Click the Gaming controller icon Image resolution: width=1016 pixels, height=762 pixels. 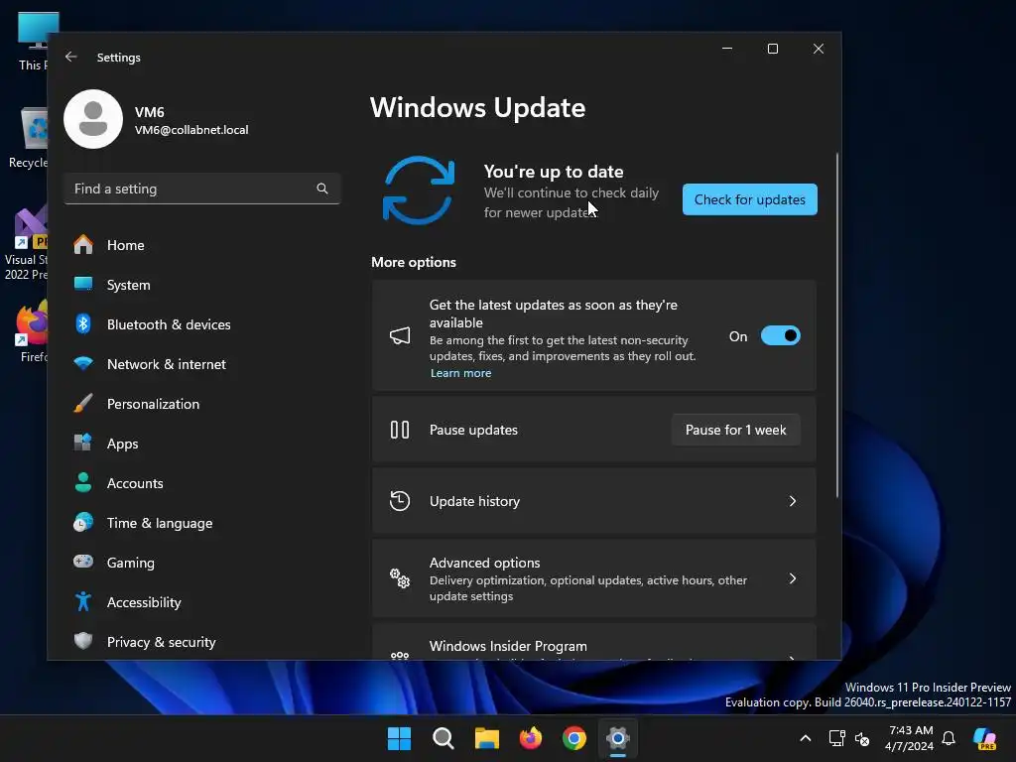(83, 562)
